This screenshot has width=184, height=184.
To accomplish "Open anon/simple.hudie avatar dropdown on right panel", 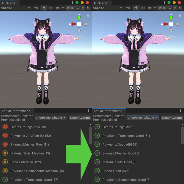I will tap(143, 118).
